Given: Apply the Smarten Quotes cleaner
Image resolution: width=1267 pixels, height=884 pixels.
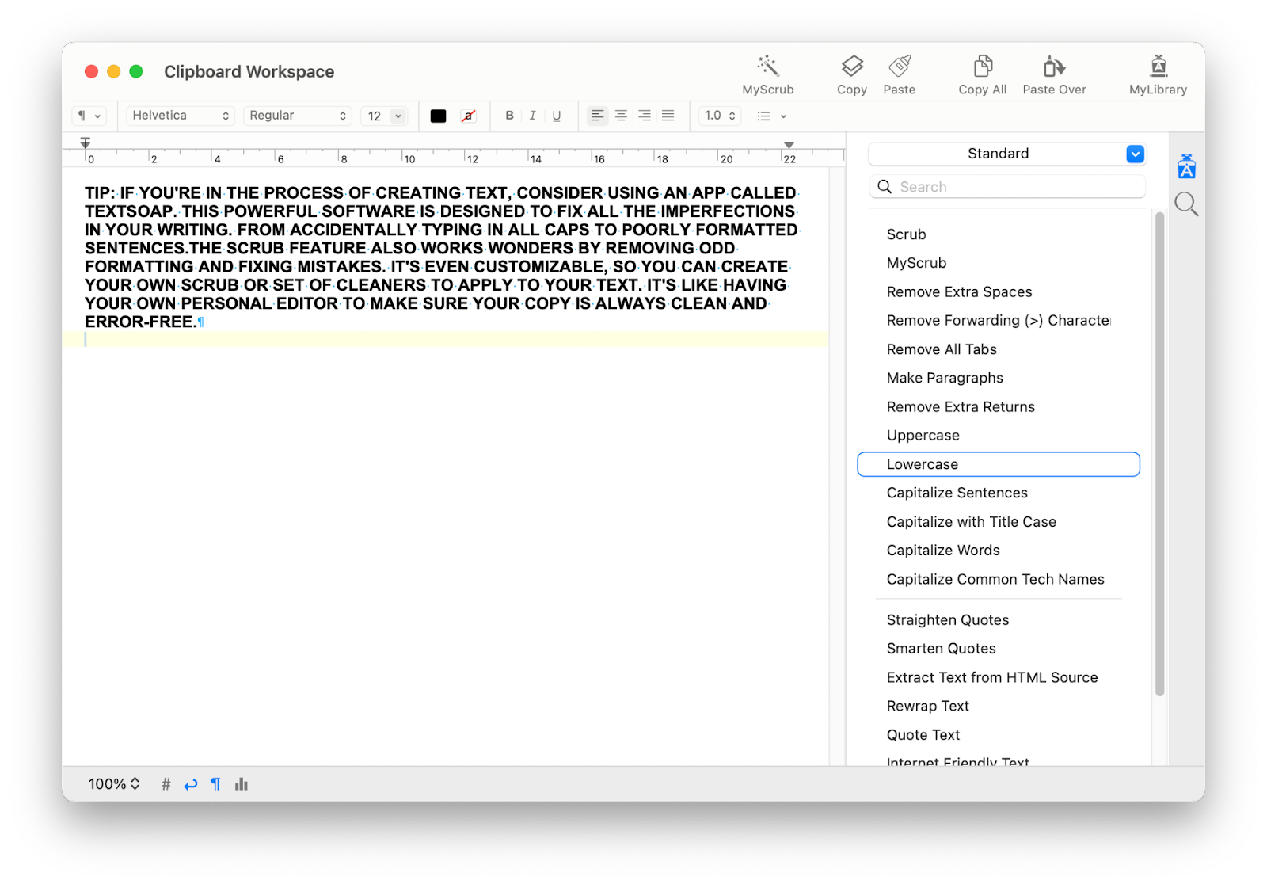Looking at the screenshot, I should coord(941,648).
